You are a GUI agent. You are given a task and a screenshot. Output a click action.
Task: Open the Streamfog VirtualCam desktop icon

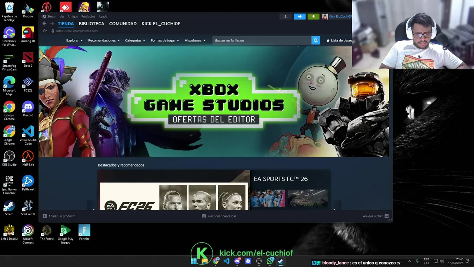(x=9, y=62)
